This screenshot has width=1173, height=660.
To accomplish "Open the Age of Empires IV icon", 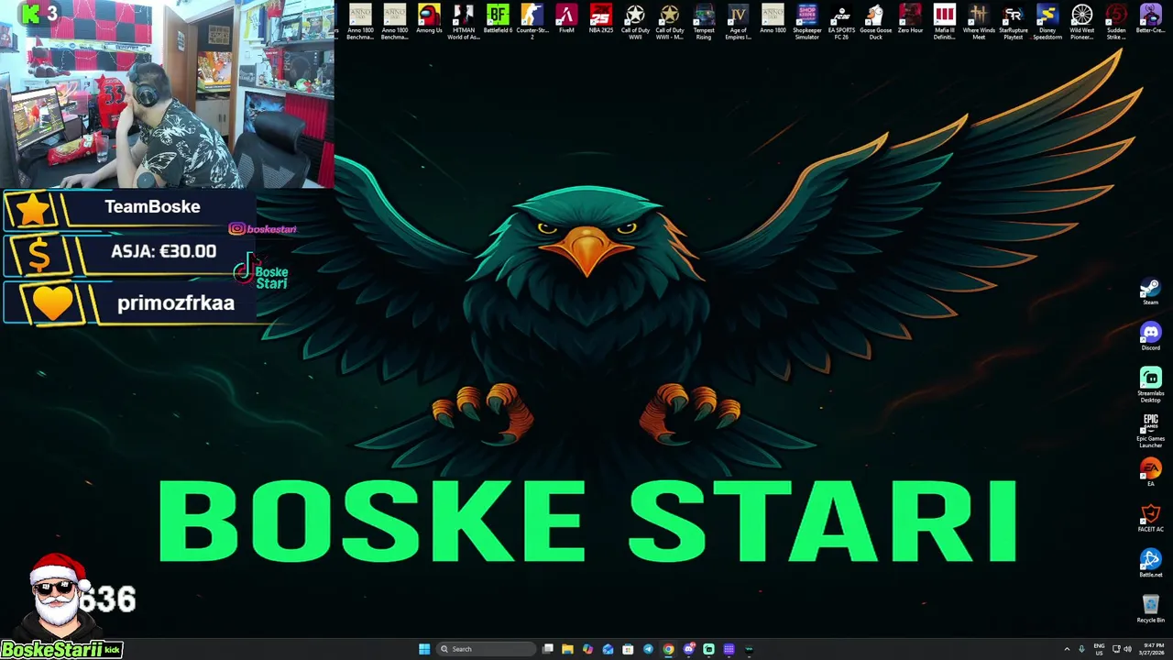I will click(x=738, y=22).
